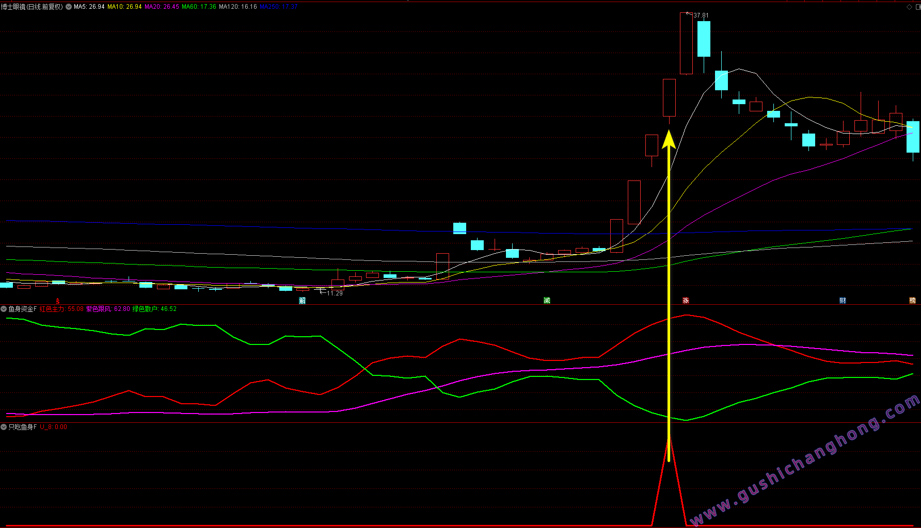Select the MA10: 26.94 label
This screenshot has height=528, width=921.
click(x=124, y=7)
